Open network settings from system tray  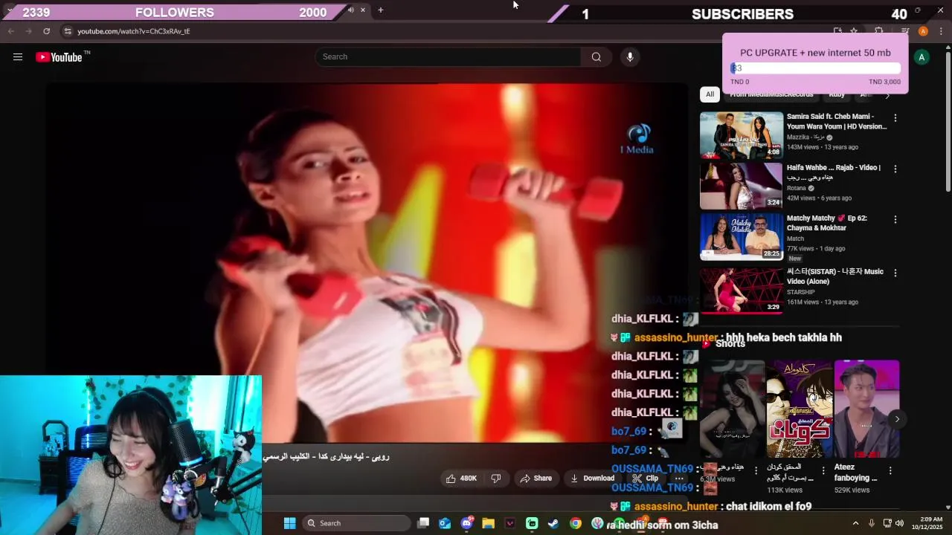(887, 523)
